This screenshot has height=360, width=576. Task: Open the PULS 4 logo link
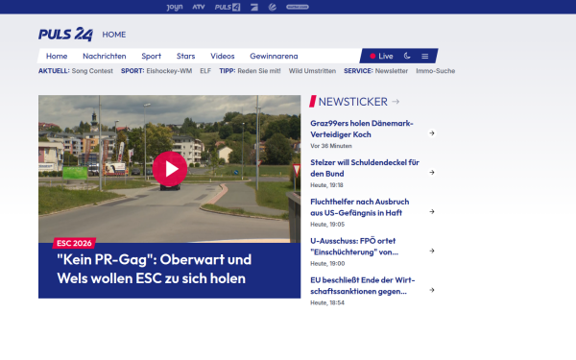click(x=228, y=7)
